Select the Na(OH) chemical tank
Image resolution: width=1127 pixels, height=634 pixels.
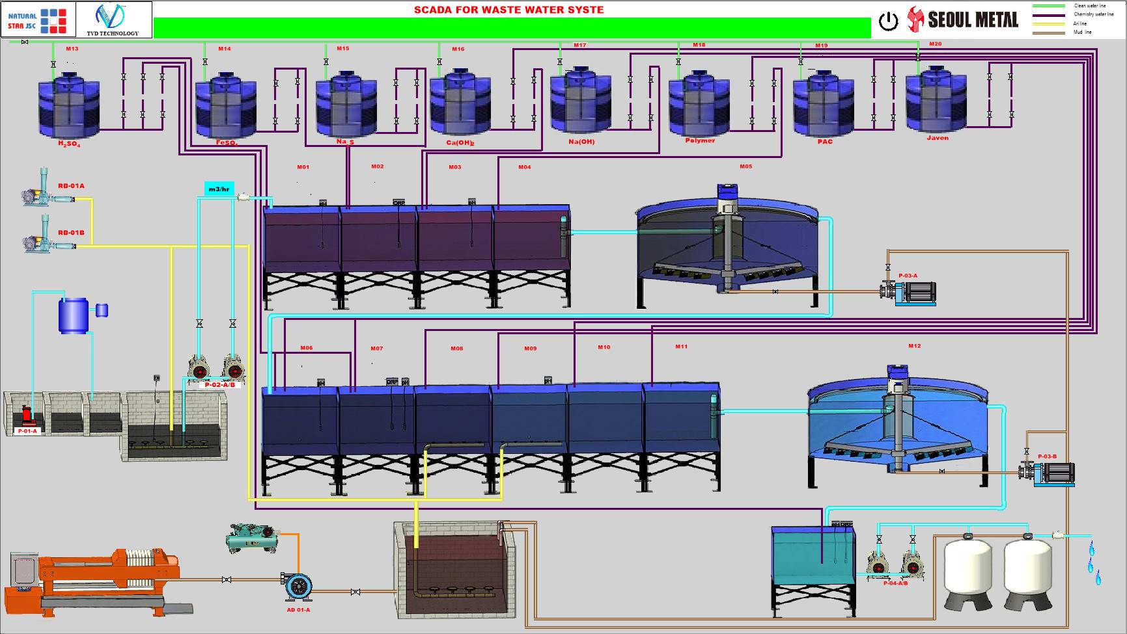coord(581,101)
